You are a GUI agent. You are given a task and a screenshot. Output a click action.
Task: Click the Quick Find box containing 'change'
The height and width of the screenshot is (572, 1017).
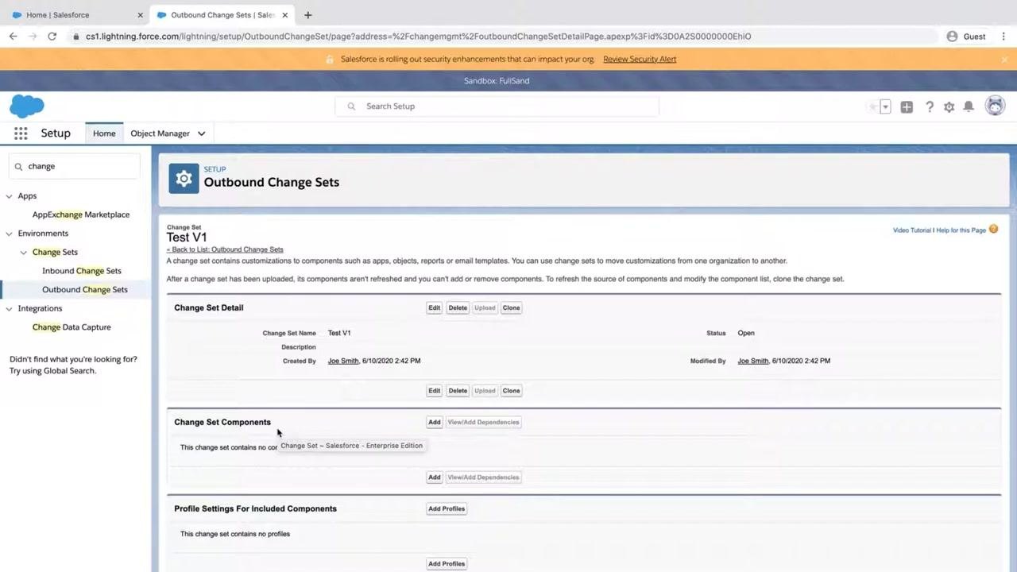pos(75,166)
